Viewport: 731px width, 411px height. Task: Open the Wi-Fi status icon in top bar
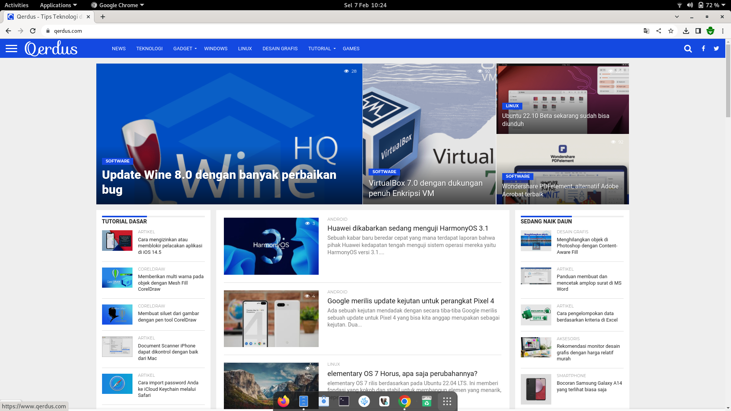pos(680,5)
